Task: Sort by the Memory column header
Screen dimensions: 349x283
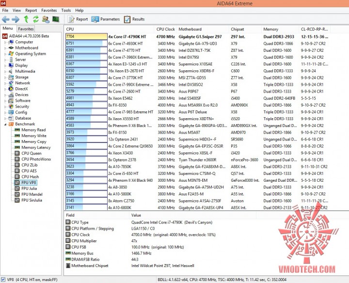Action: coord(280,29)
